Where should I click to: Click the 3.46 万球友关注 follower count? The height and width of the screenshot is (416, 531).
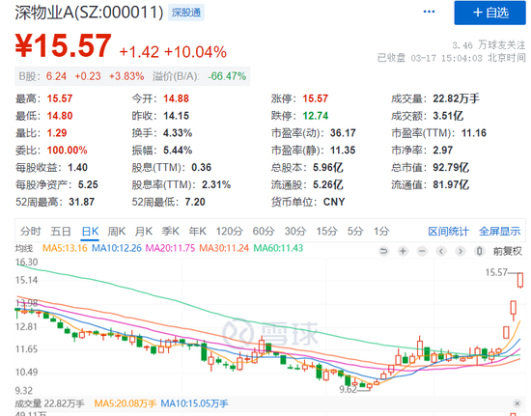489,44
